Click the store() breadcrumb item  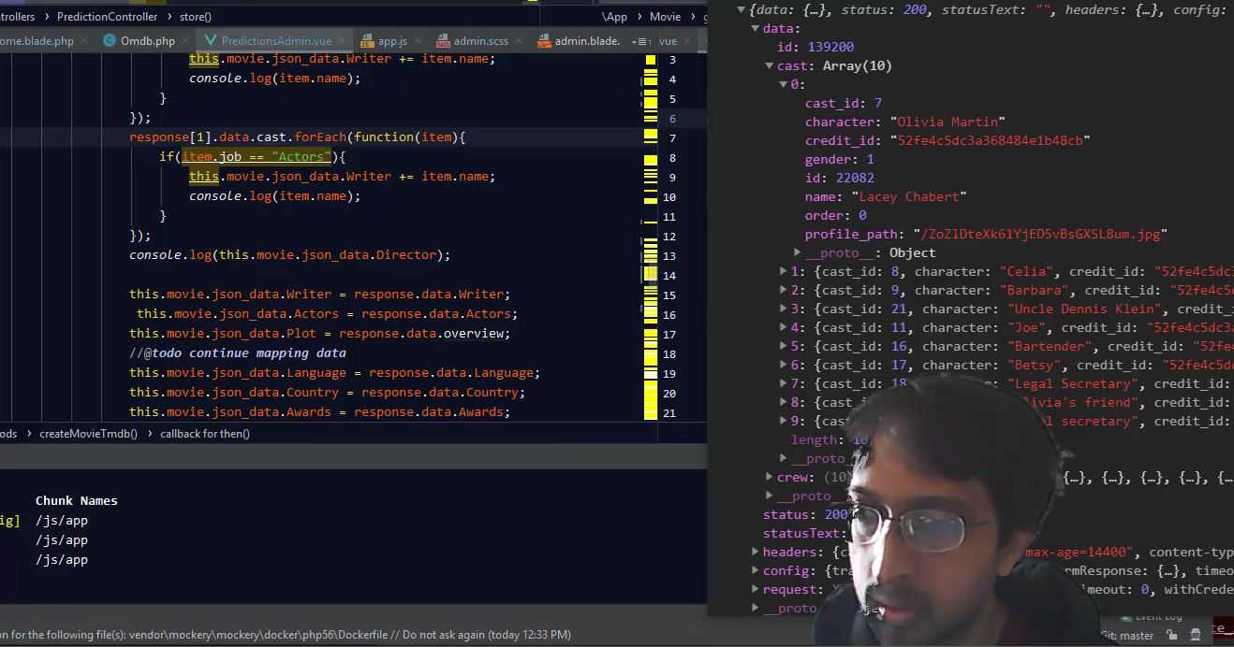coord(195,17)
